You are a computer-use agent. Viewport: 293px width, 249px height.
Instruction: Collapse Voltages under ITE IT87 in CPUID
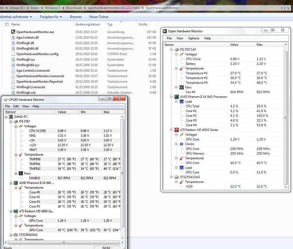click(x=16, y=126)
